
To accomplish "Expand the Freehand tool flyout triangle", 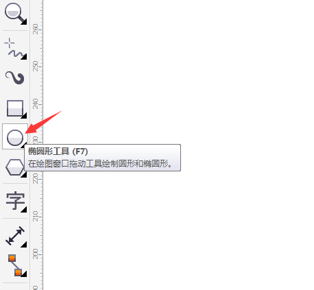I will click(24, 57).
